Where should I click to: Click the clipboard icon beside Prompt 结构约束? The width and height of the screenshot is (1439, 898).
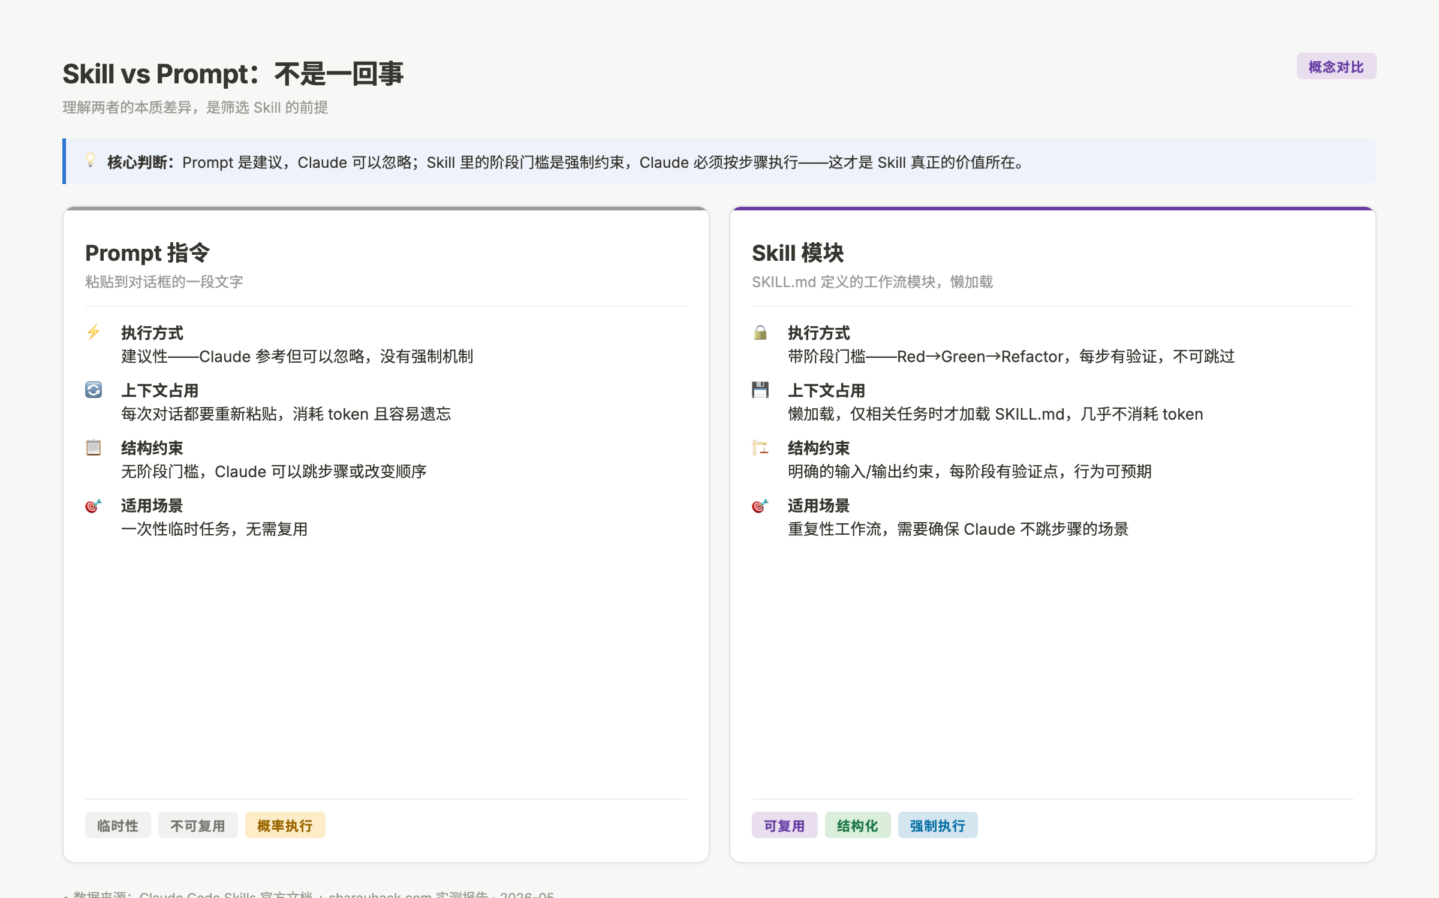(x=94, y=447)
